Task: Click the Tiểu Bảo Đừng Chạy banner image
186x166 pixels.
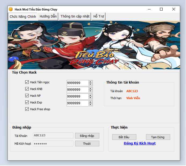Action: click(94, 45)
